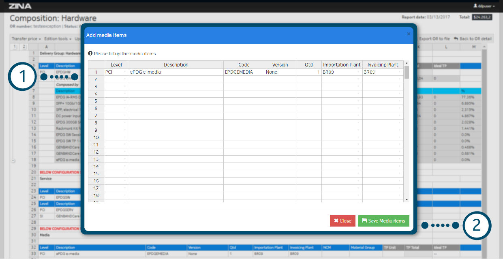The image size is (503, 259).
Task: Select row 2 header in media table
Action: pos(96,79)
